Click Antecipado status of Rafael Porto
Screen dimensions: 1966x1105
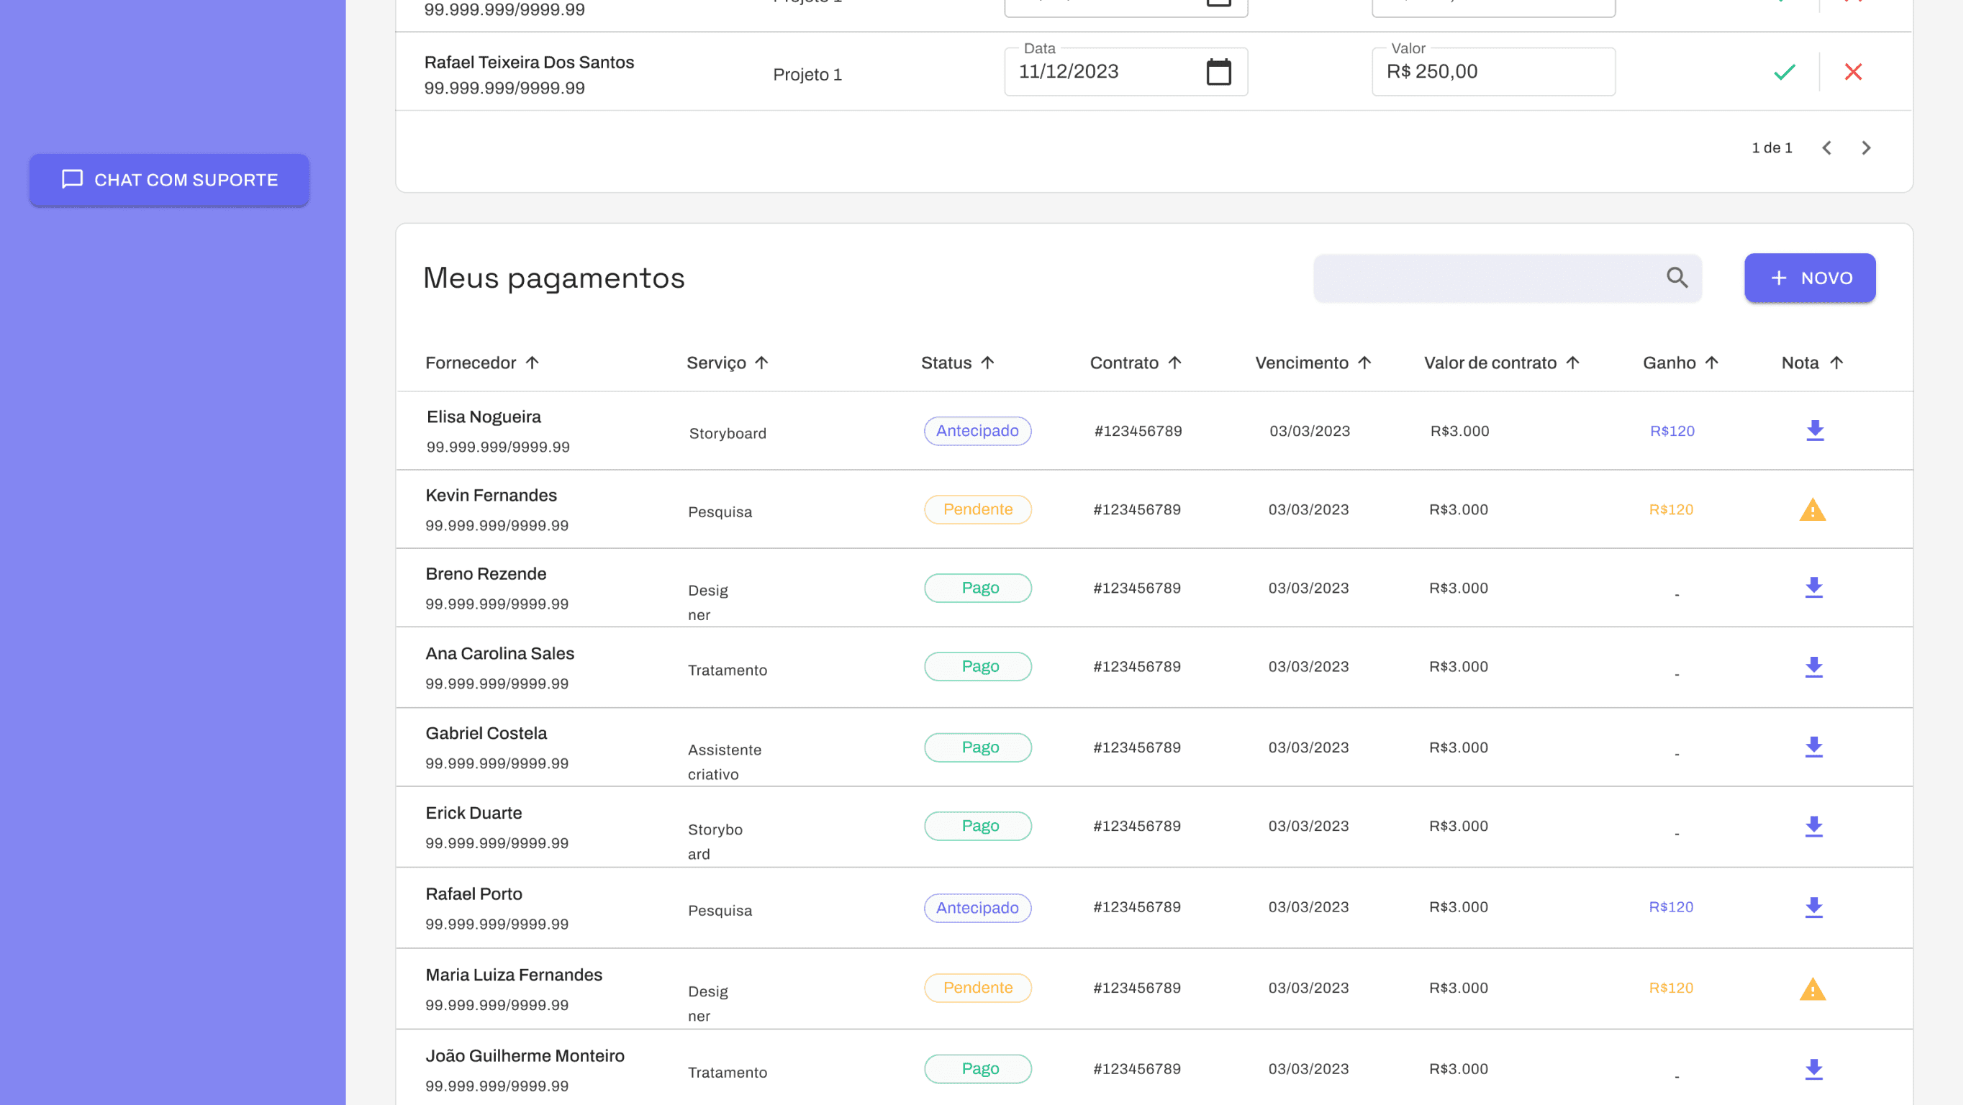(x=977, y=908)
